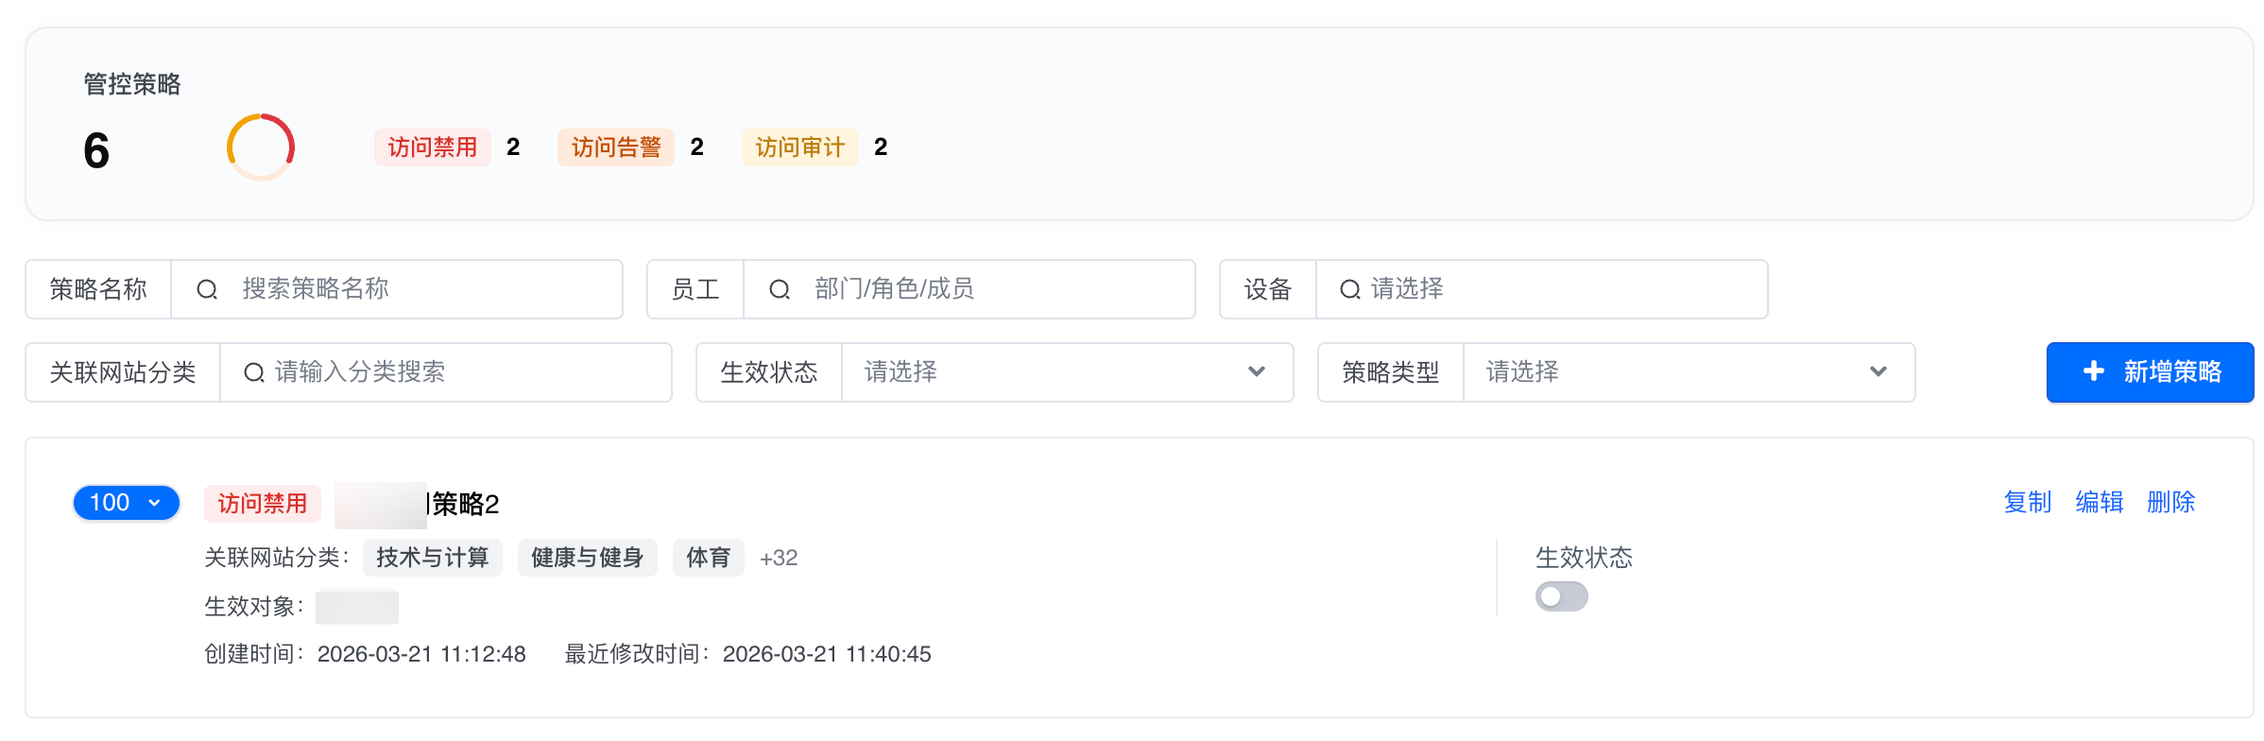Focus the 搜索策略名称 input field
Screen dimensions: 2264x741
(x=416, y=289)
